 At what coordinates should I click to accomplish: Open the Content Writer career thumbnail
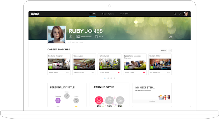pyautogui.click(x=160, y=64)
